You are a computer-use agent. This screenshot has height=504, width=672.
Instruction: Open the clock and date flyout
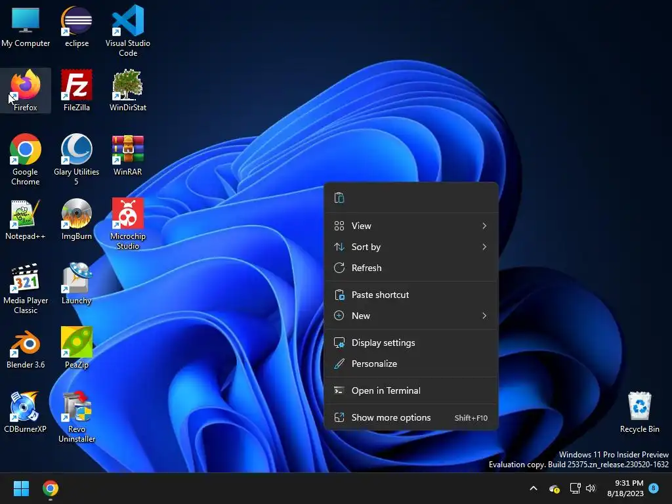(x=625, y=488)
